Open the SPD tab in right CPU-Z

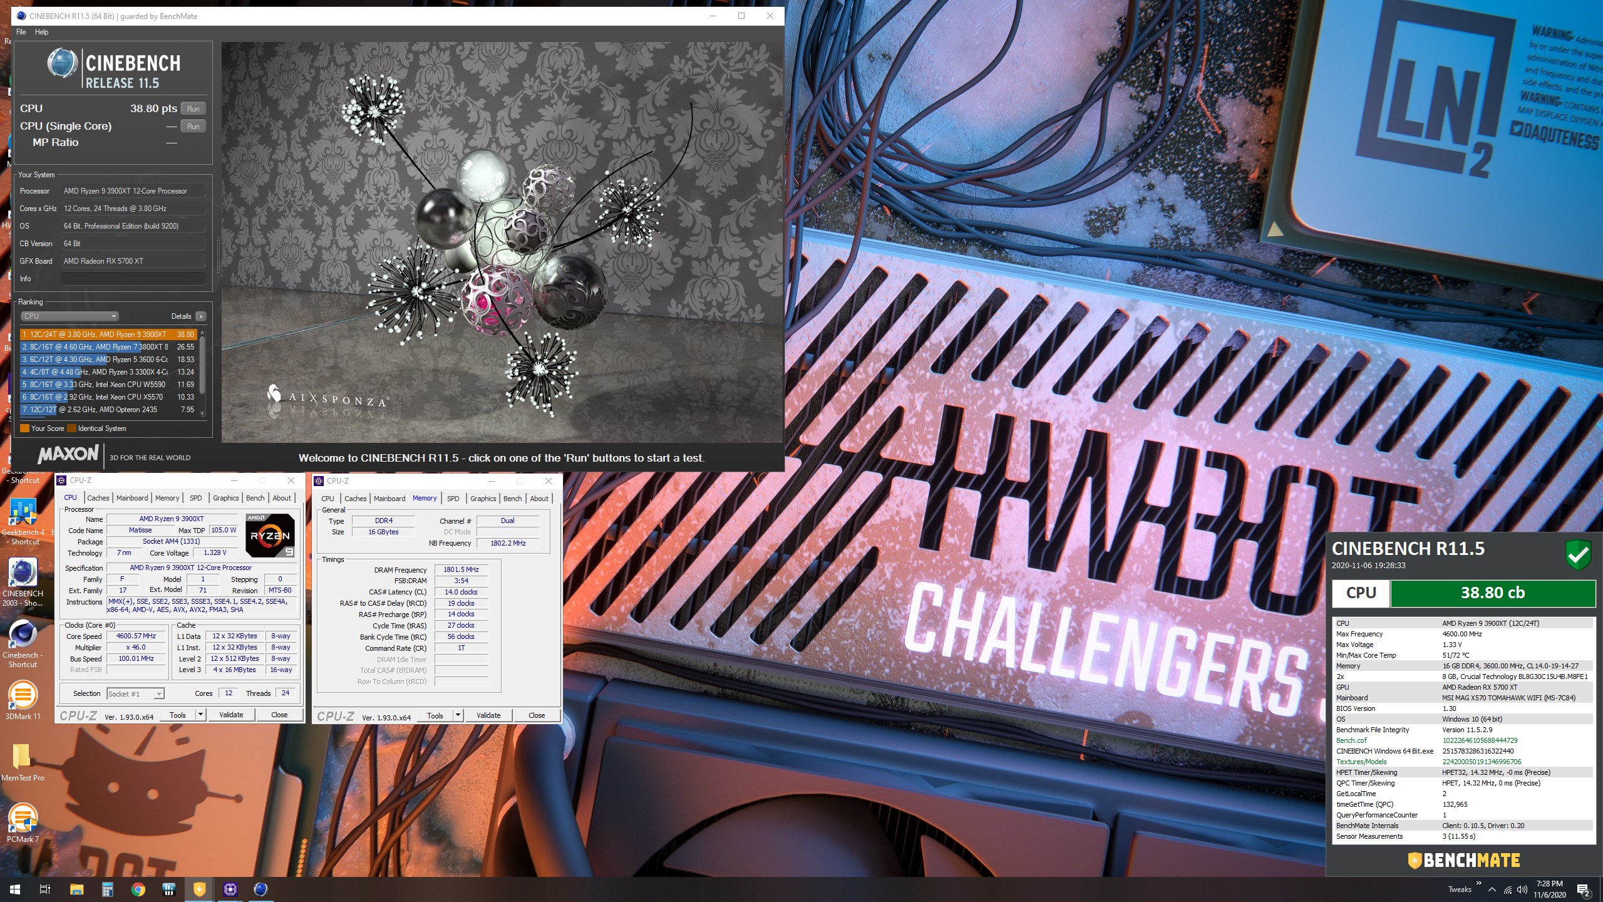(x=453, y=499)
